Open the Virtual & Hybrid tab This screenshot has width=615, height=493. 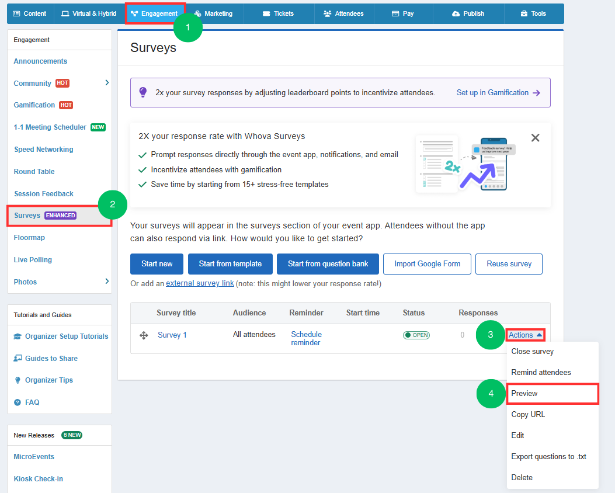(89, 14)
